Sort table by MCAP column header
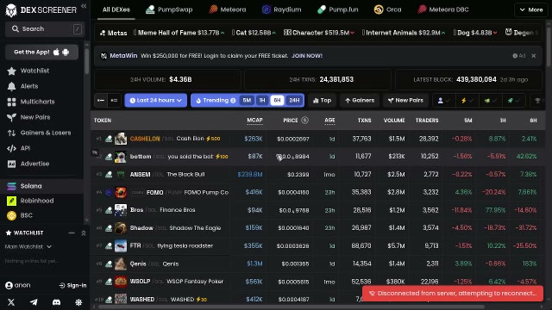The image size is (552, 310). click(254, 121)
